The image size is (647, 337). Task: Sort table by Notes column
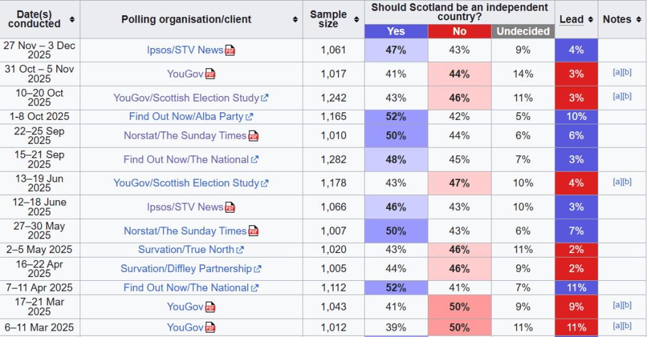pyautogui.click(x=638, y=19)
